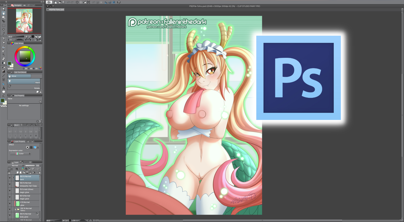The width and height of the screenshot is (404, 222).
Task: Select the Balloon tool
Action: 4,92
